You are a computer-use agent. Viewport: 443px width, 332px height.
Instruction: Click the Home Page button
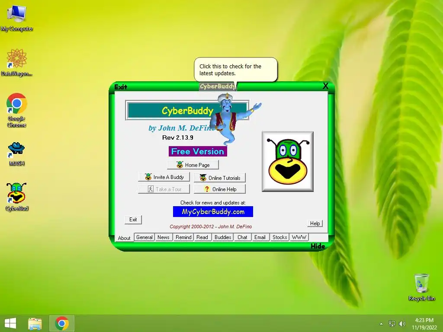point(193,165)
